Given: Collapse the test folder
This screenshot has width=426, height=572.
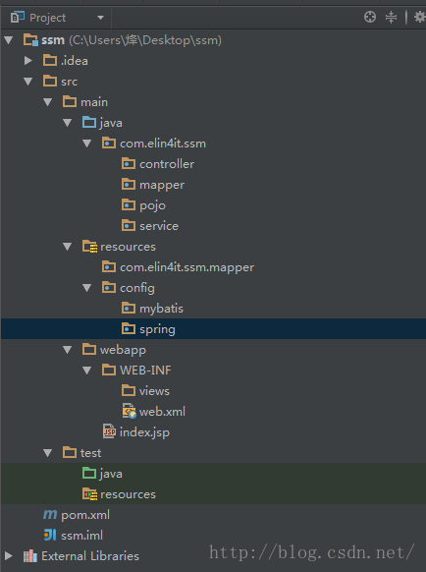Looking at the screenshot, I should [48, 453].
